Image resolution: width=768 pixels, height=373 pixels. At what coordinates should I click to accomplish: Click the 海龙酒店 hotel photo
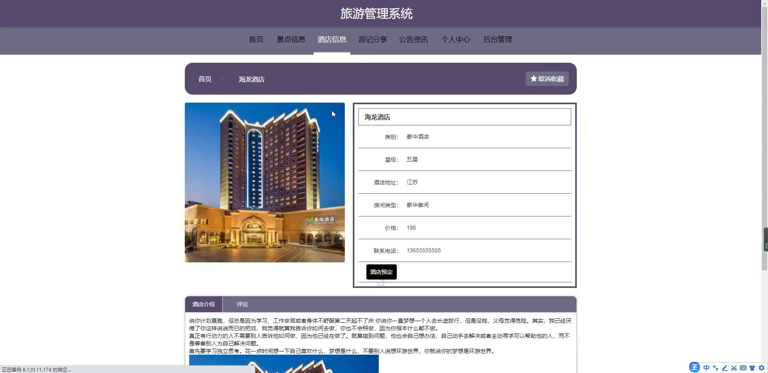tap(264, 183)
